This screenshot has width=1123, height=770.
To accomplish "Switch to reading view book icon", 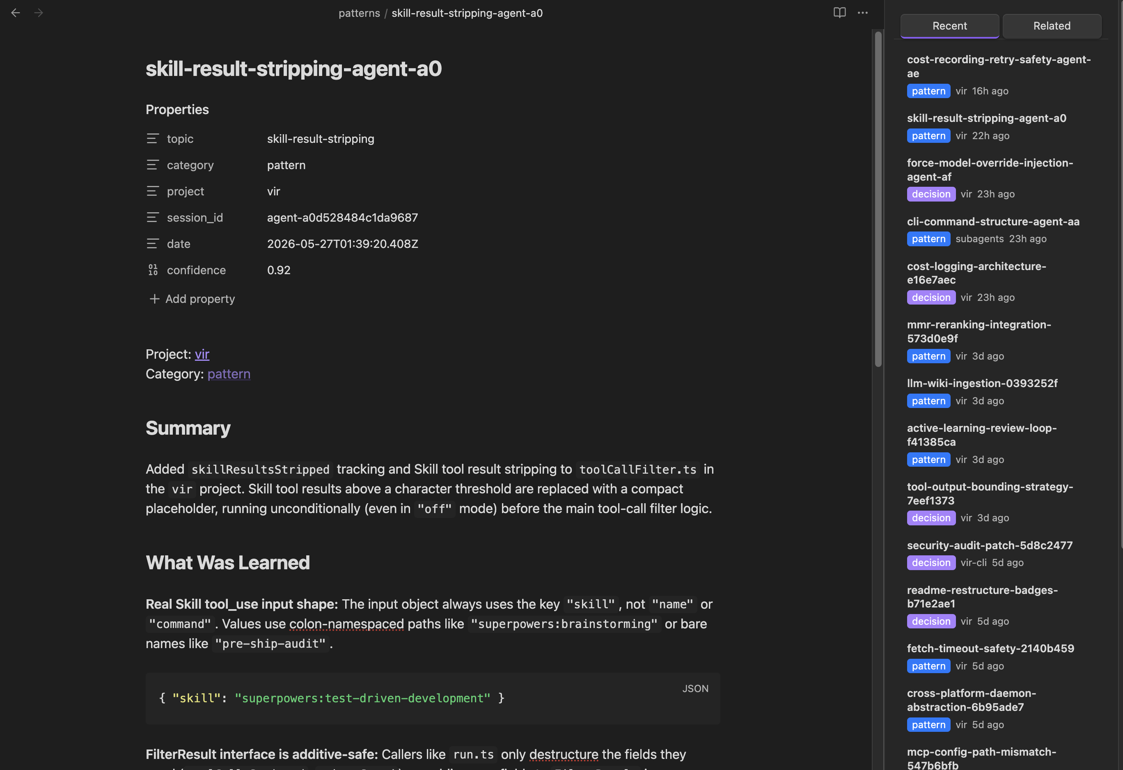I will point(839,13).
